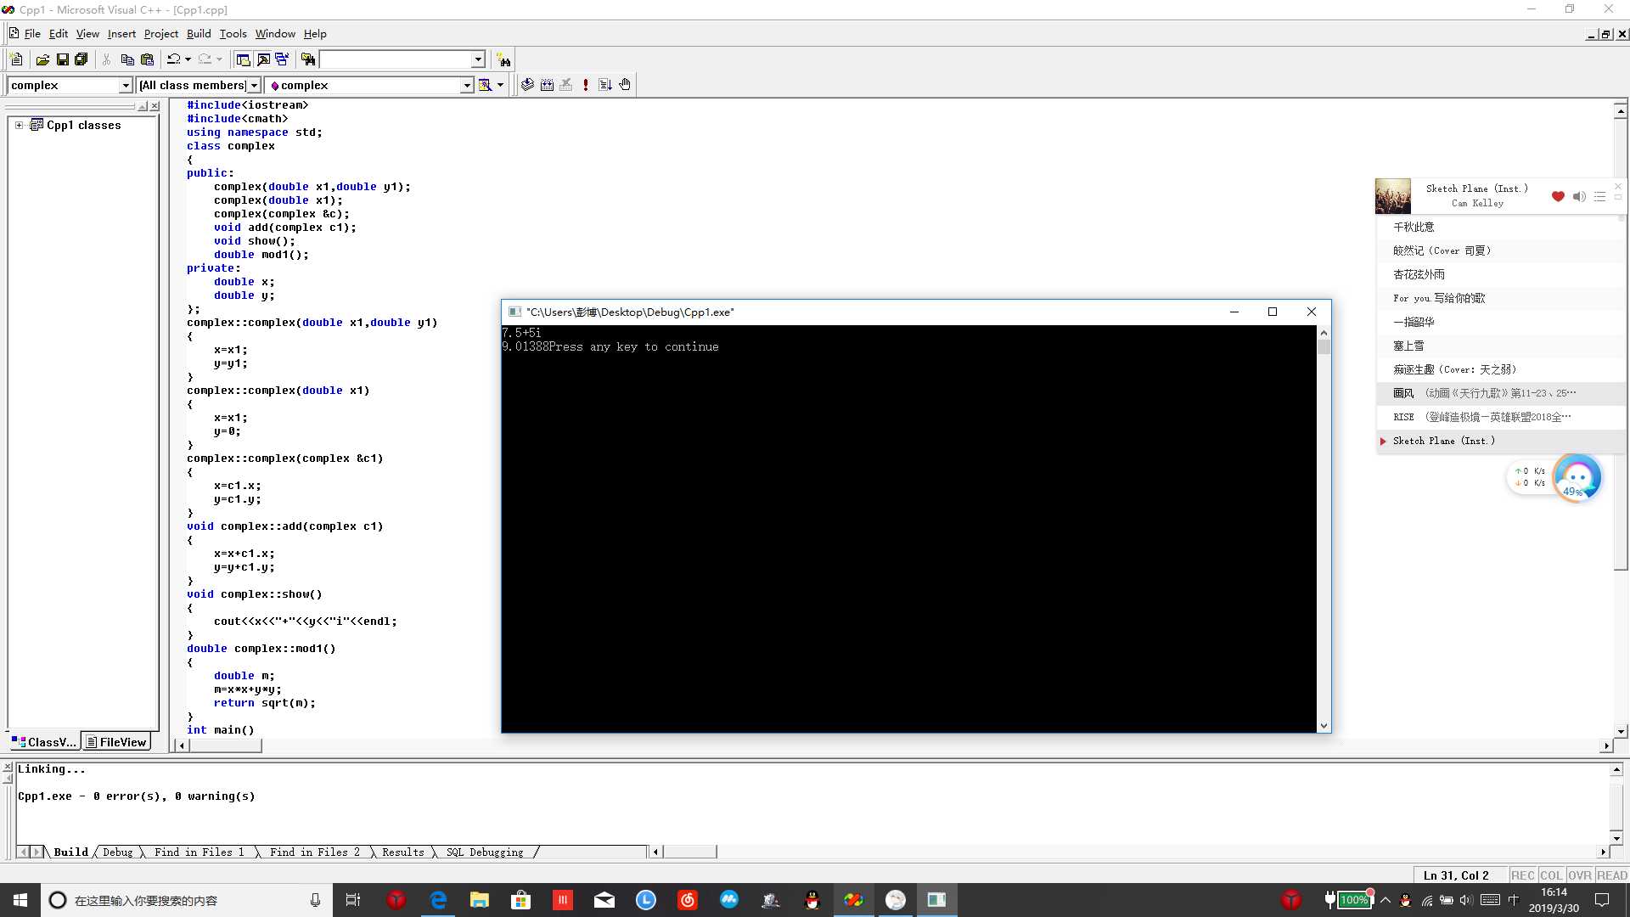
Task: Click the Redo arrow icon
Action: [x=205, y=59]
